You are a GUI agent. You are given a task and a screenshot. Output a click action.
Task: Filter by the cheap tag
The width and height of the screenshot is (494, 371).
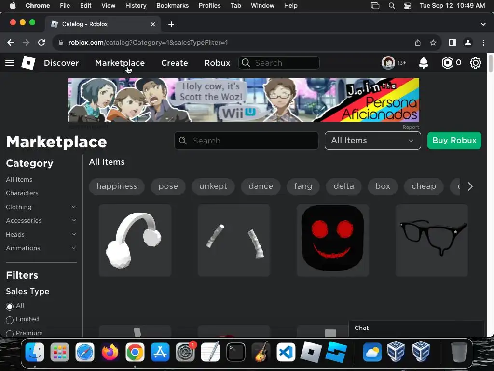coord(424,186)
